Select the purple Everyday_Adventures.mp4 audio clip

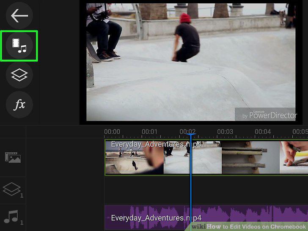click(x=206, y=217)
